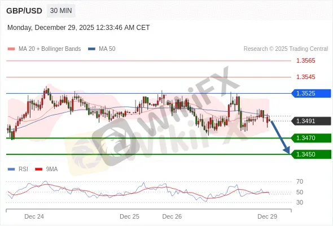Click the black 1.3491 current price tag
This screenshot has width=333, height=226.
click(311, 121)
